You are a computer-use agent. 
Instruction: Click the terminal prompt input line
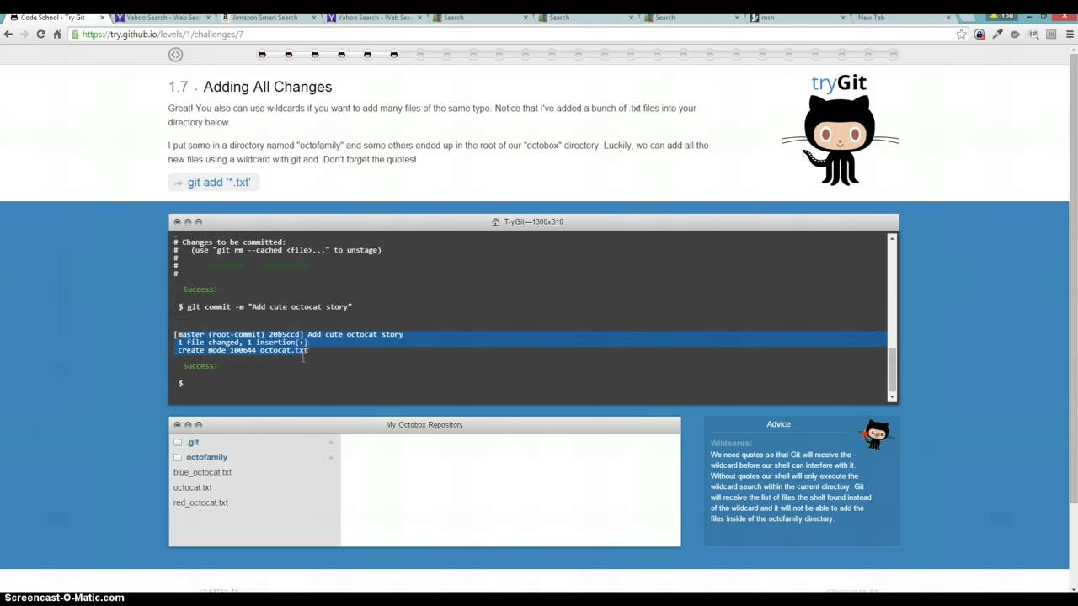pyautogui.click(x=531, y=383)
